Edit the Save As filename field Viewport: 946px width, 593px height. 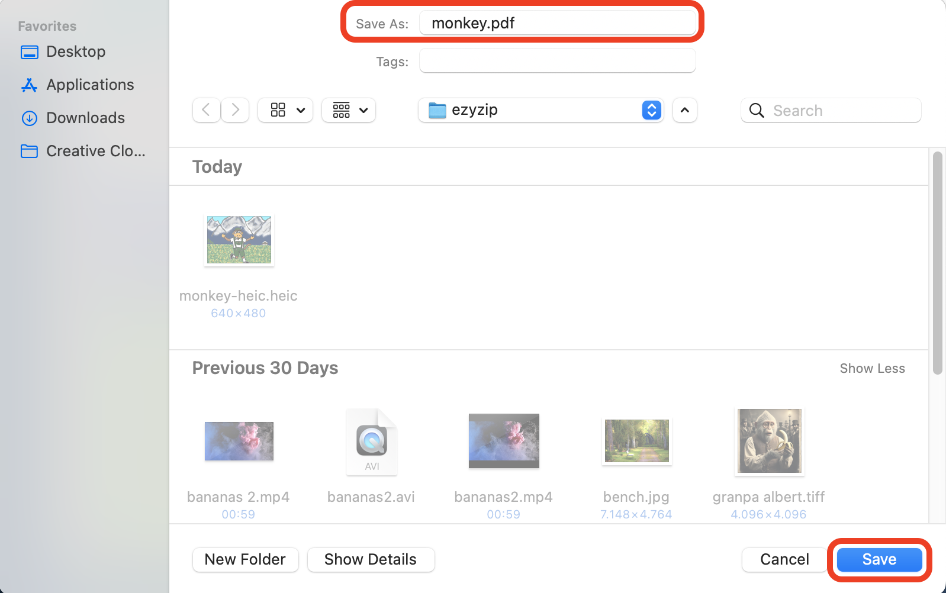click(x=558, y=23)
